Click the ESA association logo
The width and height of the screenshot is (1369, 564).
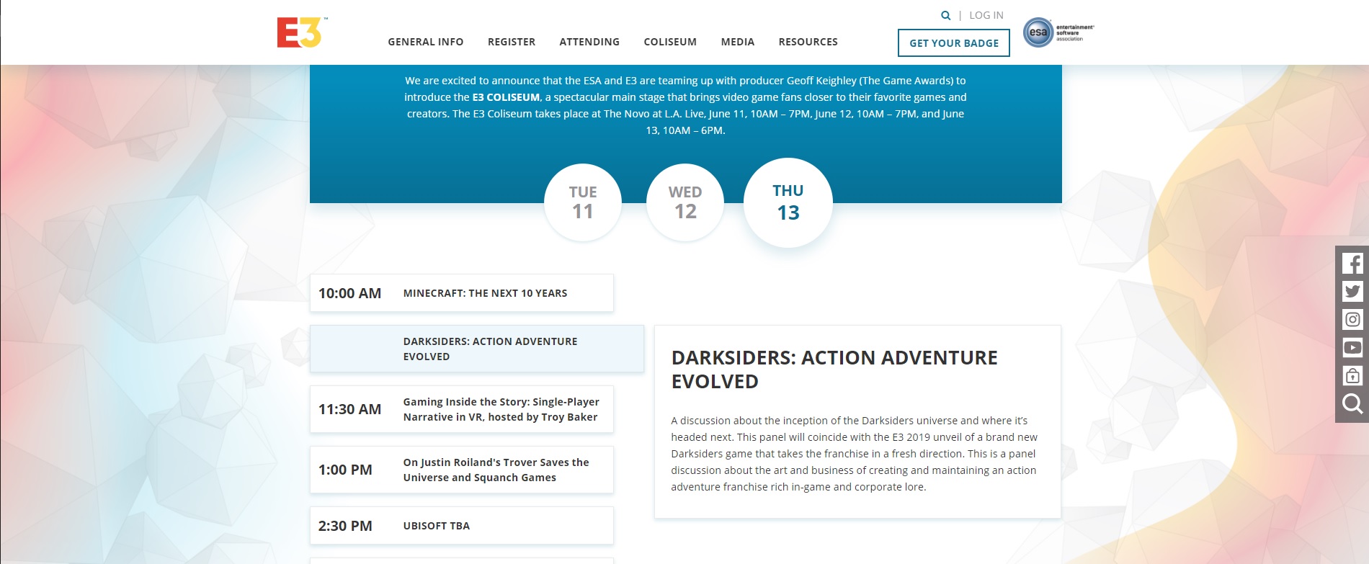click(x=1058, y=32)
